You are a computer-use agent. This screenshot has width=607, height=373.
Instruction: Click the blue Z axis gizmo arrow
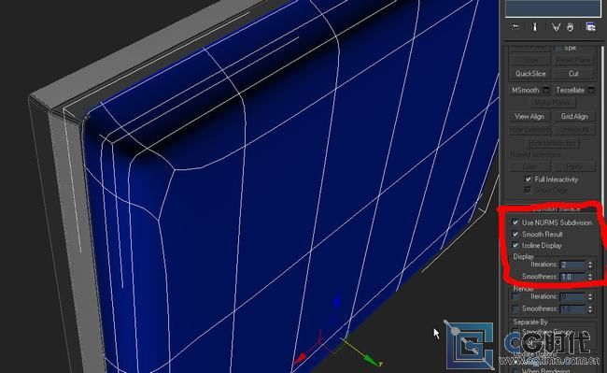(x=337, y=301)
